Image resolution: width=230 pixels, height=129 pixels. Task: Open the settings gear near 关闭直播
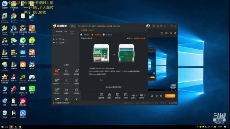pos(161,96)
